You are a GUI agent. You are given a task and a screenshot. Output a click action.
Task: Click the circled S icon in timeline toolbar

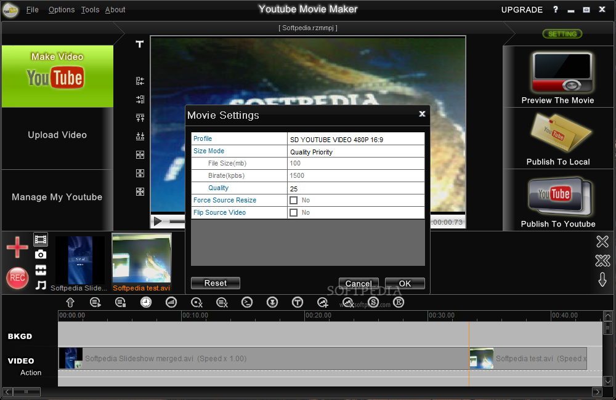tap(373, 302)
